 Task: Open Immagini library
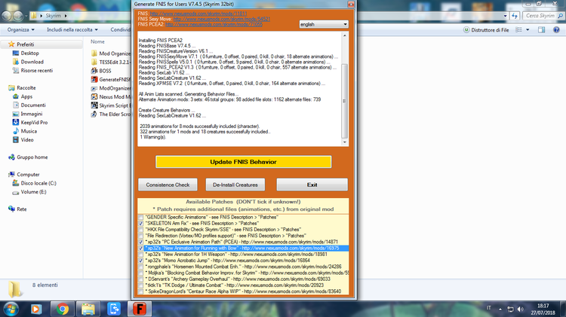point(32,114)
